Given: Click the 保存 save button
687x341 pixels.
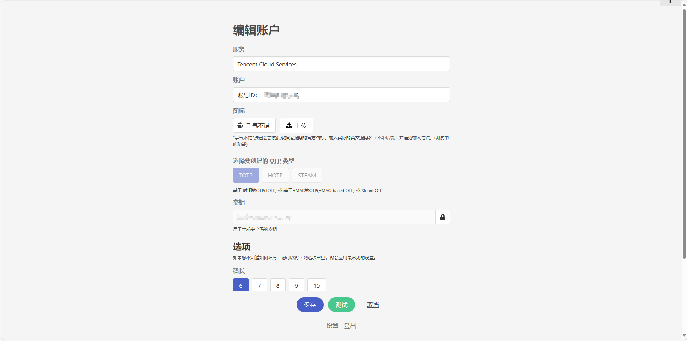Looking at the screenshot, I should [x=310, y=305].
